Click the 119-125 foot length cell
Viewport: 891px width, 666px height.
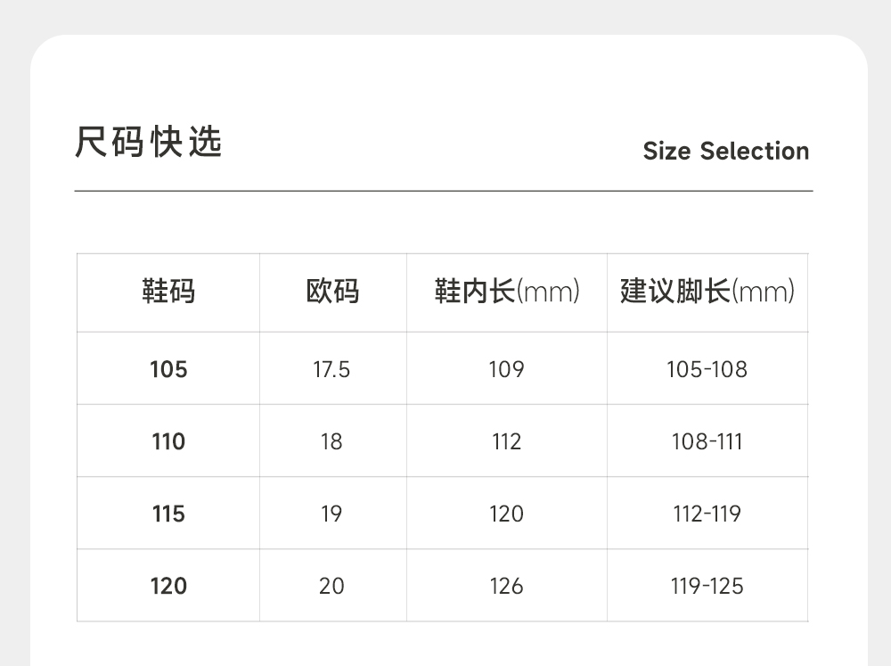click(707, 586)
